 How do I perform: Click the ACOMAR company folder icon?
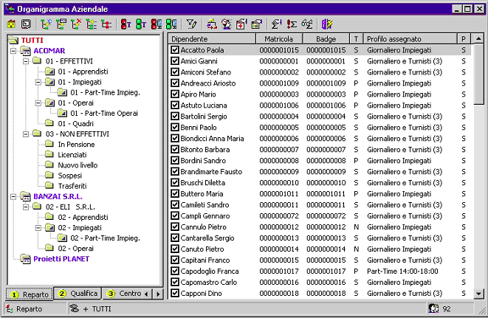pyautogui.click(x=26, y=51)
